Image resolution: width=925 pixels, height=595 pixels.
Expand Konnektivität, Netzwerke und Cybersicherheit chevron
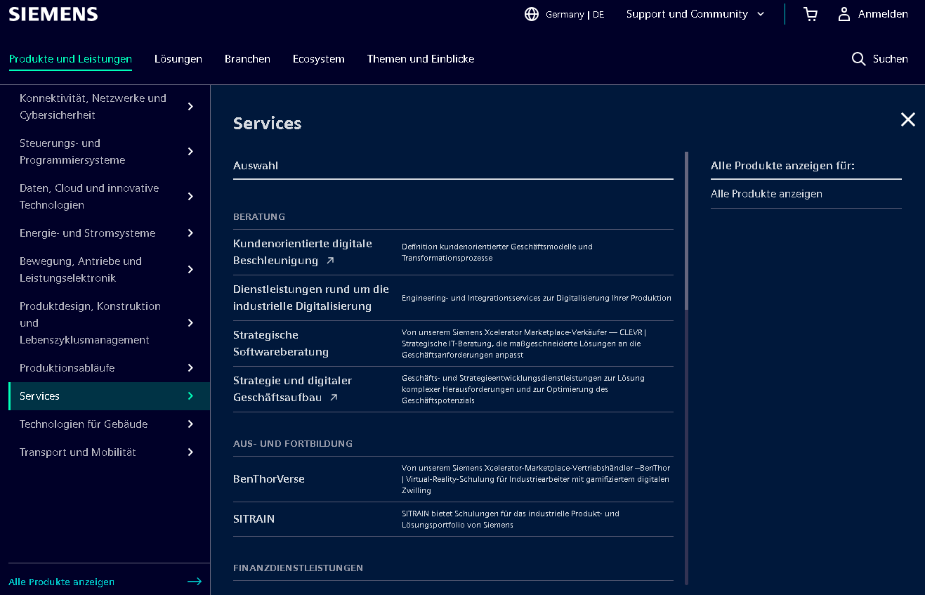[x=190, y=107]
